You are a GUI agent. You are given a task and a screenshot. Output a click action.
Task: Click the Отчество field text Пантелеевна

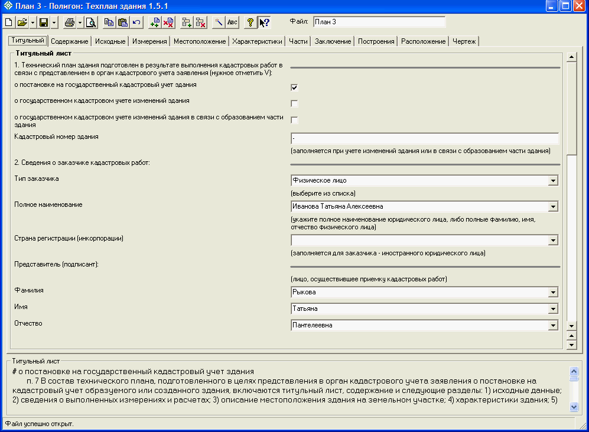pyautogui.click(x=313, y=325)
